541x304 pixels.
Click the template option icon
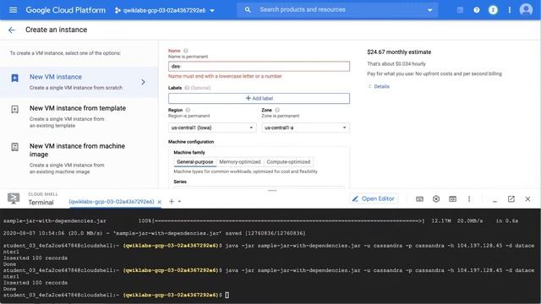15,109
